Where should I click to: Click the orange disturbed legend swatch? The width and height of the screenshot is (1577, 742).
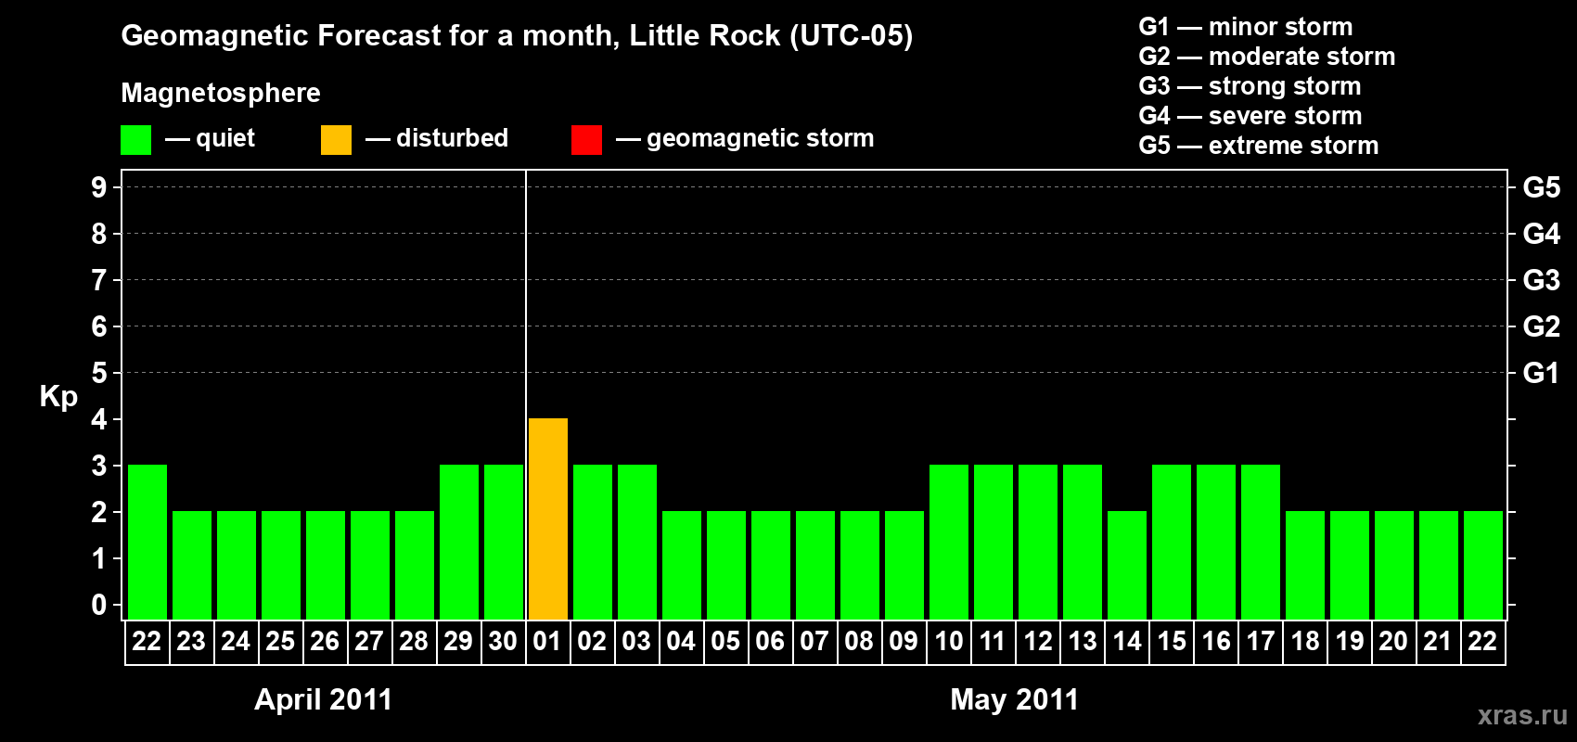pyautogui.click(x=336, y=140)
